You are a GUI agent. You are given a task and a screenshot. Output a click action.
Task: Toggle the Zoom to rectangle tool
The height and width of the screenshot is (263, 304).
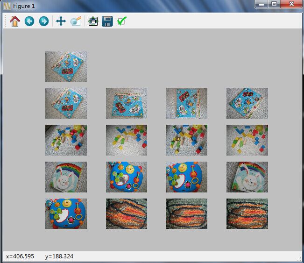pos(76,21)
